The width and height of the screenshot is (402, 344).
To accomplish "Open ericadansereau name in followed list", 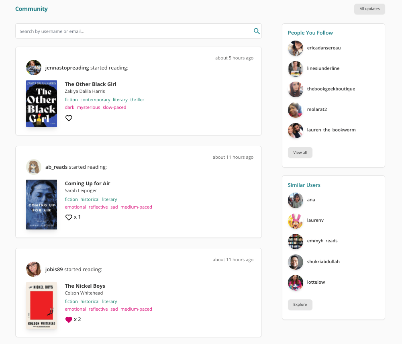I will pyautogui.click(x=324, y=48).
